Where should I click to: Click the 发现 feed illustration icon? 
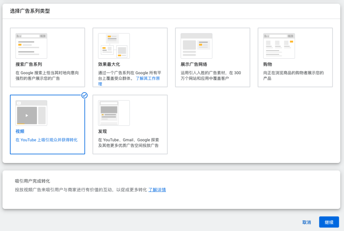click(114, 113)
